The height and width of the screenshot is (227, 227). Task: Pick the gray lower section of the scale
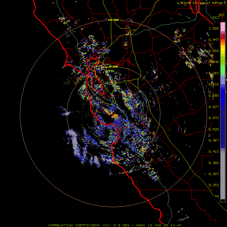(223, 176)
